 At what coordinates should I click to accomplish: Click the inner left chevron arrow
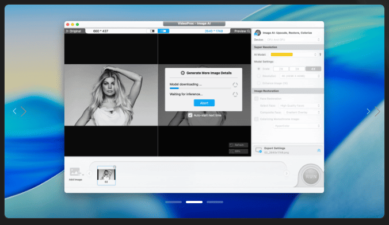click(x=24, y=111)
